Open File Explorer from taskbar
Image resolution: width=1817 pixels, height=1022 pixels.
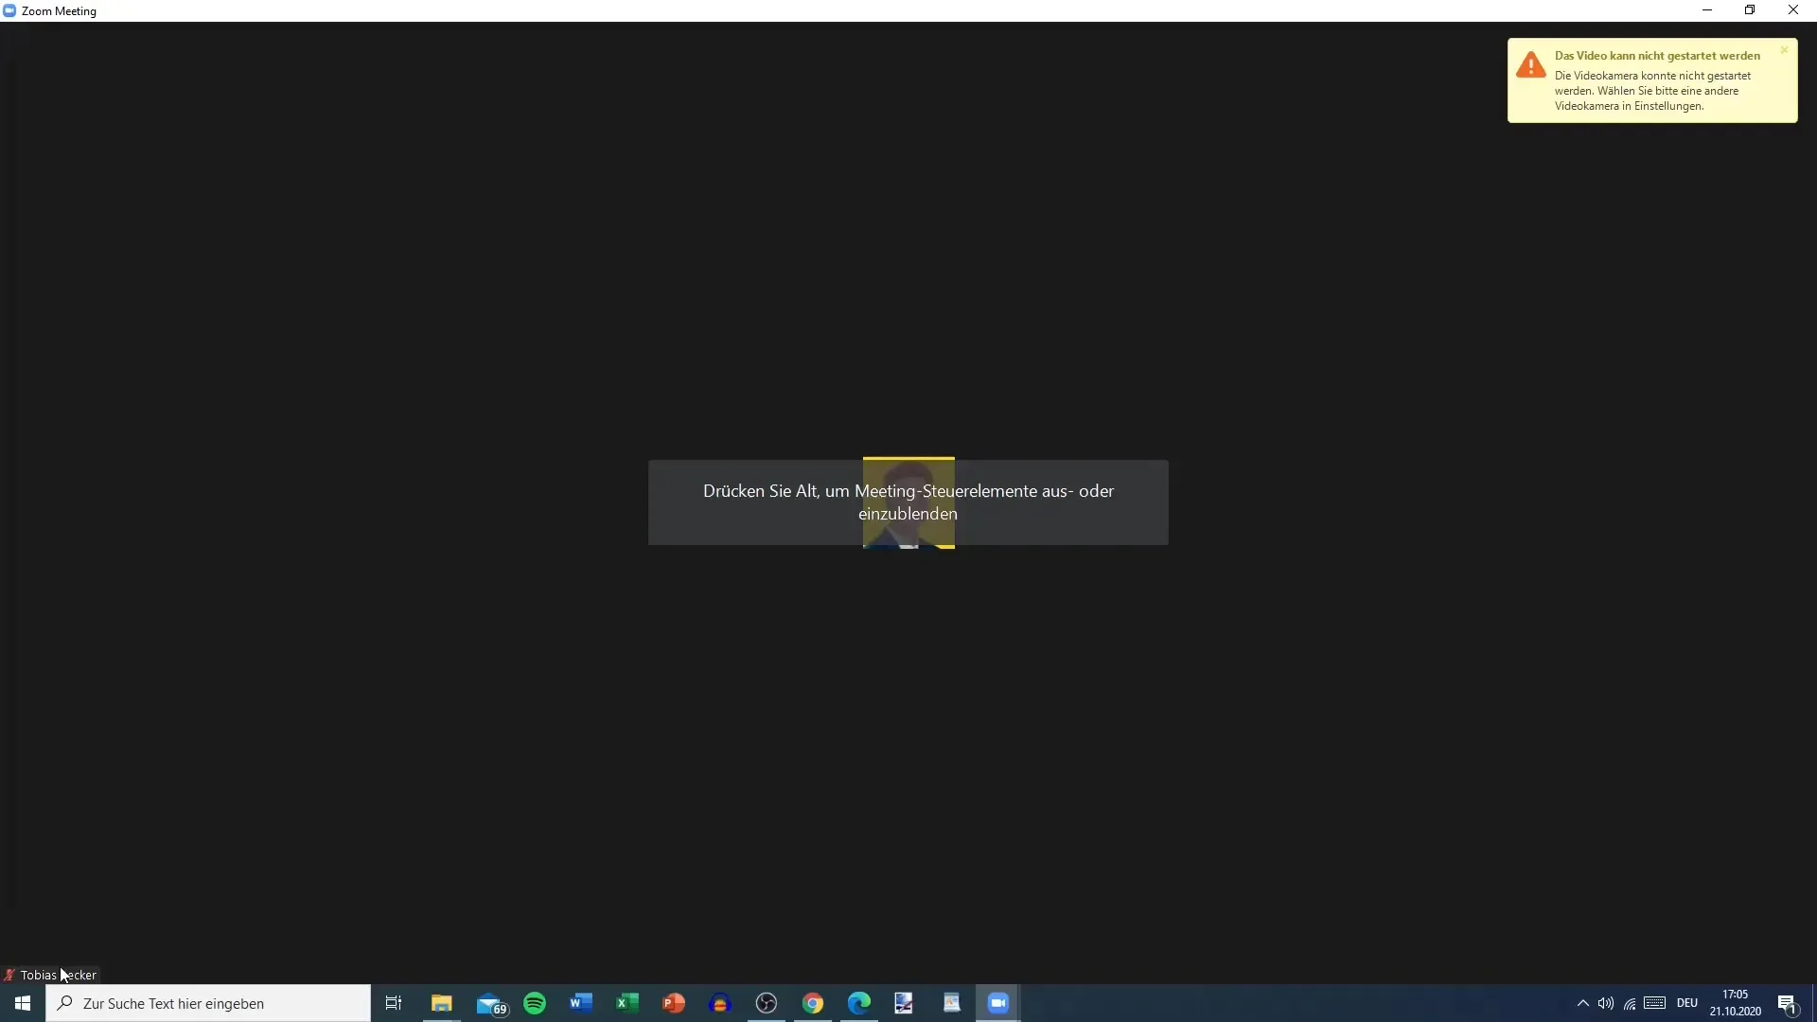coord(441,1003)
